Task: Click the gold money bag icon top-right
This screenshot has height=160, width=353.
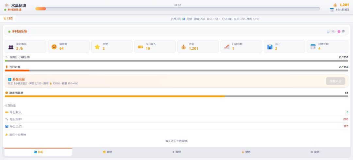Action: point(335,5)
